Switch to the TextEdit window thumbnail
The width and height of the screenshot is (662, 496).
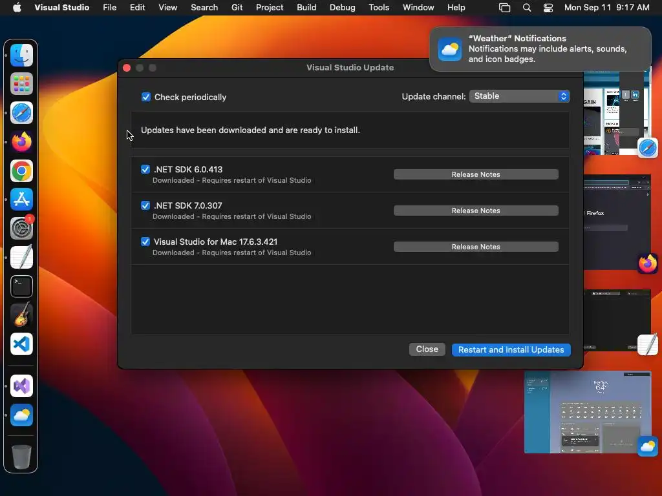(x=617, y=320)
